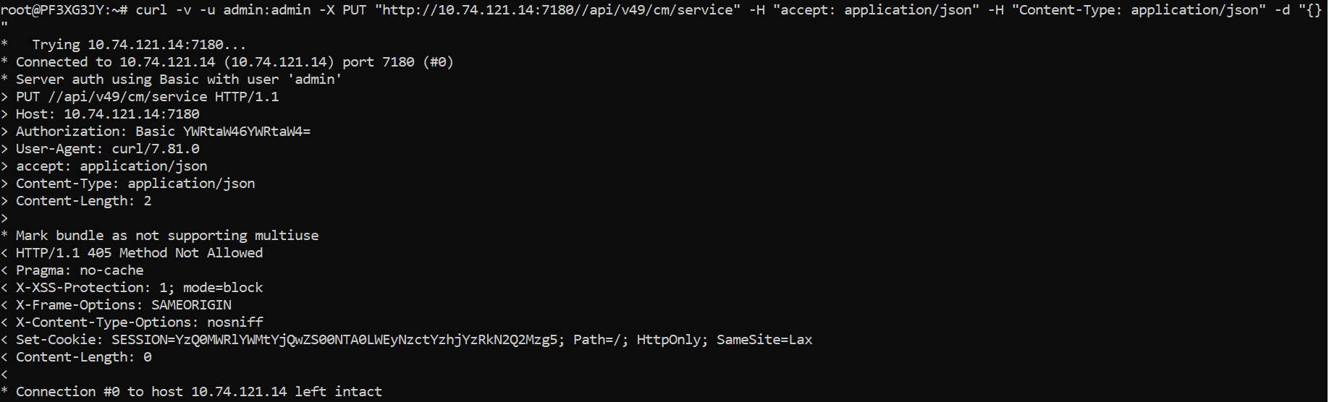The width and height of the screenshot is (1329, 402).
Task: Click the admin:admin credentials in the command
Action: click(x=266, y=10)
